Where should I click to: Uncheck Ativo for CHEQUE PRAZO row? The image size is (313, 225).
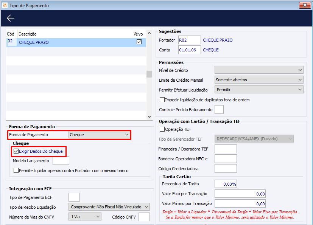click(139, 42)
